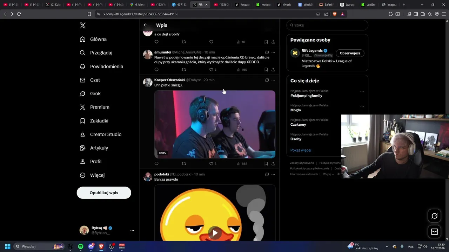Open Powiadomienia

(101, 66)
